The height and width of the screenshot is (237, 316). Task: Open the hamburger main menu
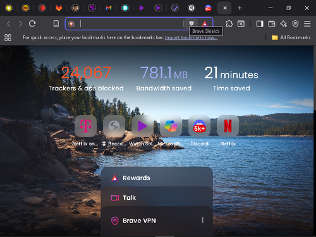point(307,23)
